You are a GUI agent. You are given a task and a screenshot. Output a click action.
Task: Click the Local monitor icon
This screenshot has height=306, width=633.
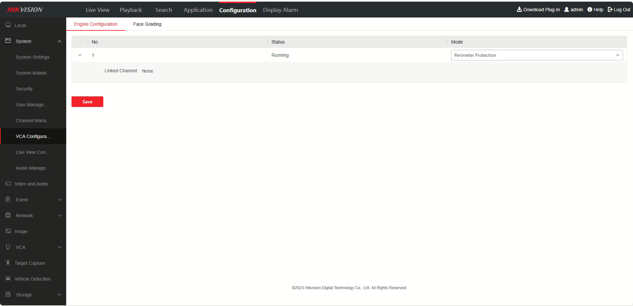[x=8, y=25]
